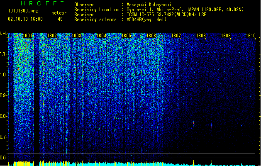This screenshot has height=166, width=261.
Task: Click the 1607 time marker
Action: (x=176, y=36)
